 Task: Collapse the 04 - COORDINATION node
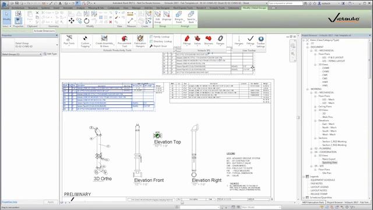pos(311,152)
